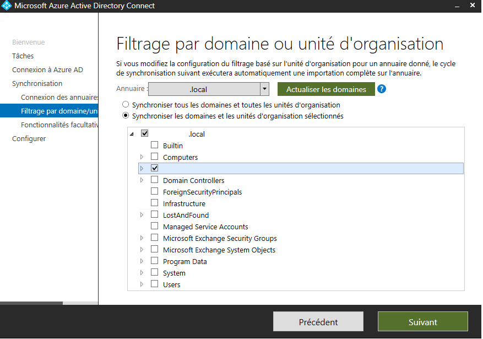Check the Domain Controllers checkbox

[154, 180]
